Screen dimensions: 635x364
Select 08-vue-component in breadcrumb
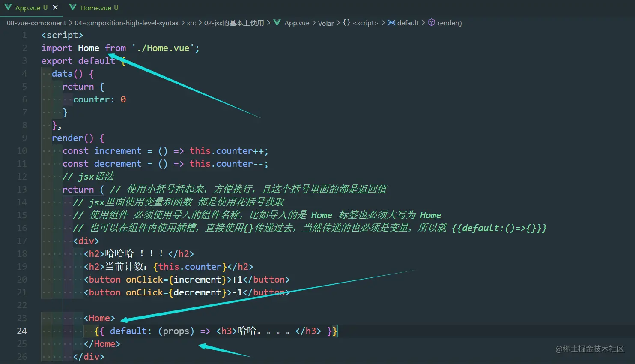36,23
